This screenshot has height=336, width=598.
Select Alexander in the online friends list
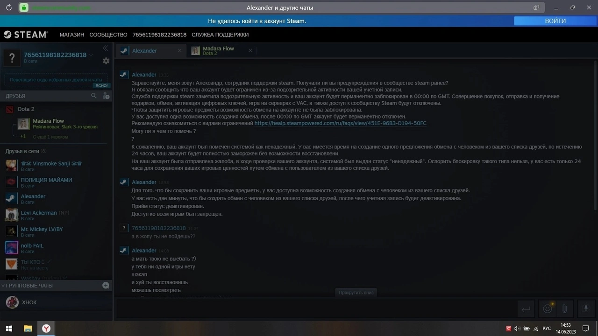pos(57,199)
